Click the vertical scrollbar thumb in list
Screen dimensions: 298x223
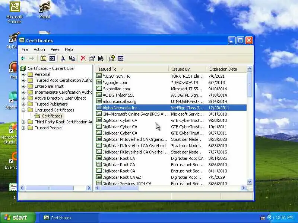click(x=250, y=84)
